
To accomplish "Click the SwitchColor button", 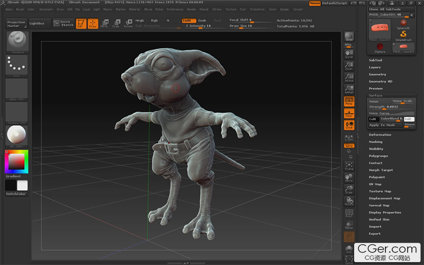I will pyautogui.click(x=16, y=194).
